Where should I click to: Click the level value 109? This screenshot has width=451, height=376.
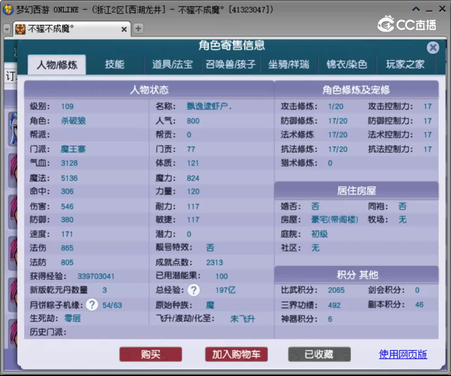[x=67, y=106]
